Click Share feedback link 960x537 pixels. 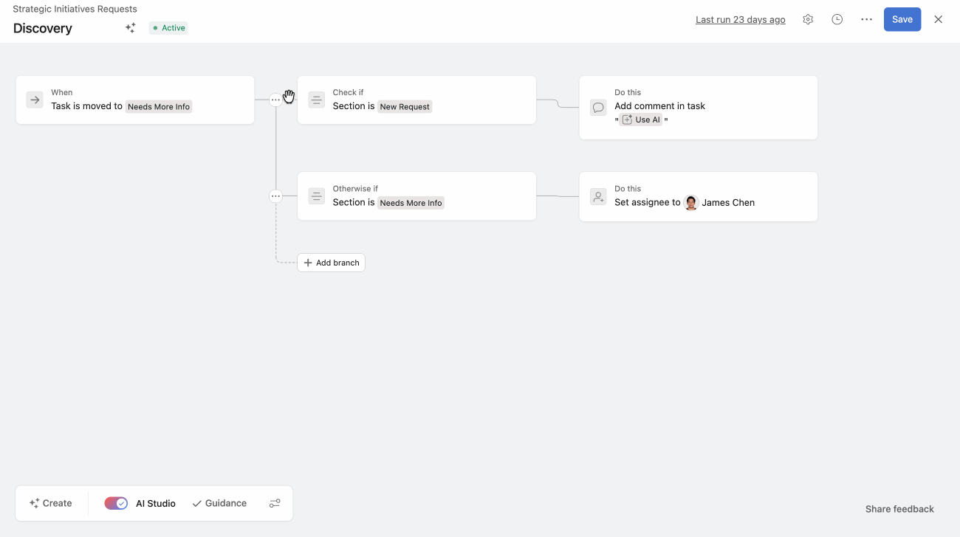click(899, 509)
